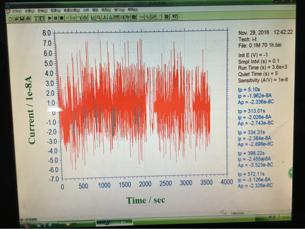Click the 'Init E (V) = -1' line

click(253, 55)
